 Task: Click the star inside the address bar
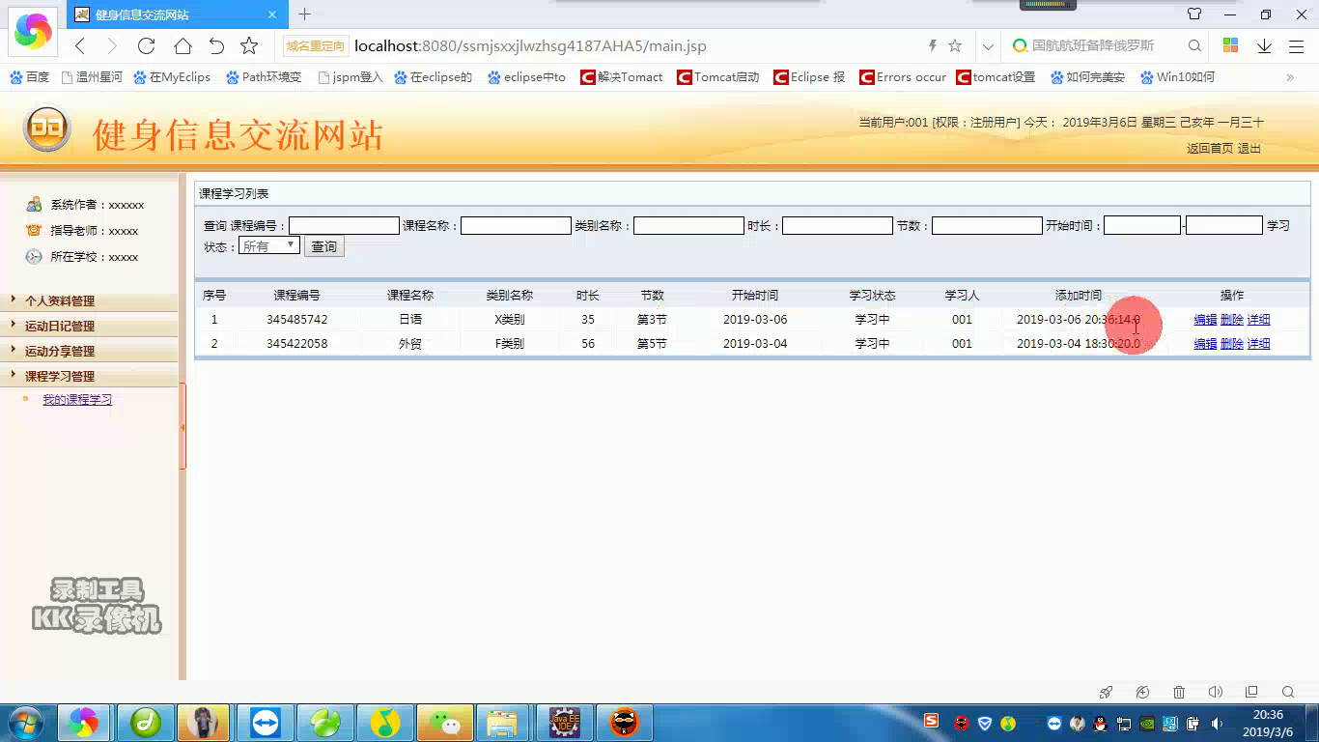click(955, 45)
